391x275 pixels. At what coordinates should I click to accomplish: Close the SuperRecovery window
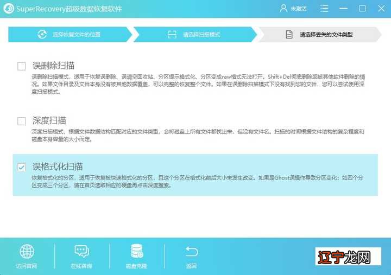click(381, 9)
